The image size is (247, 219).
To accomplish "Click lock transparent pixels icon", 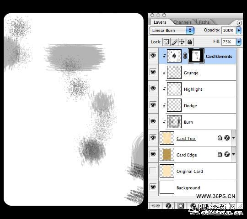I will (x=166, y=42).
